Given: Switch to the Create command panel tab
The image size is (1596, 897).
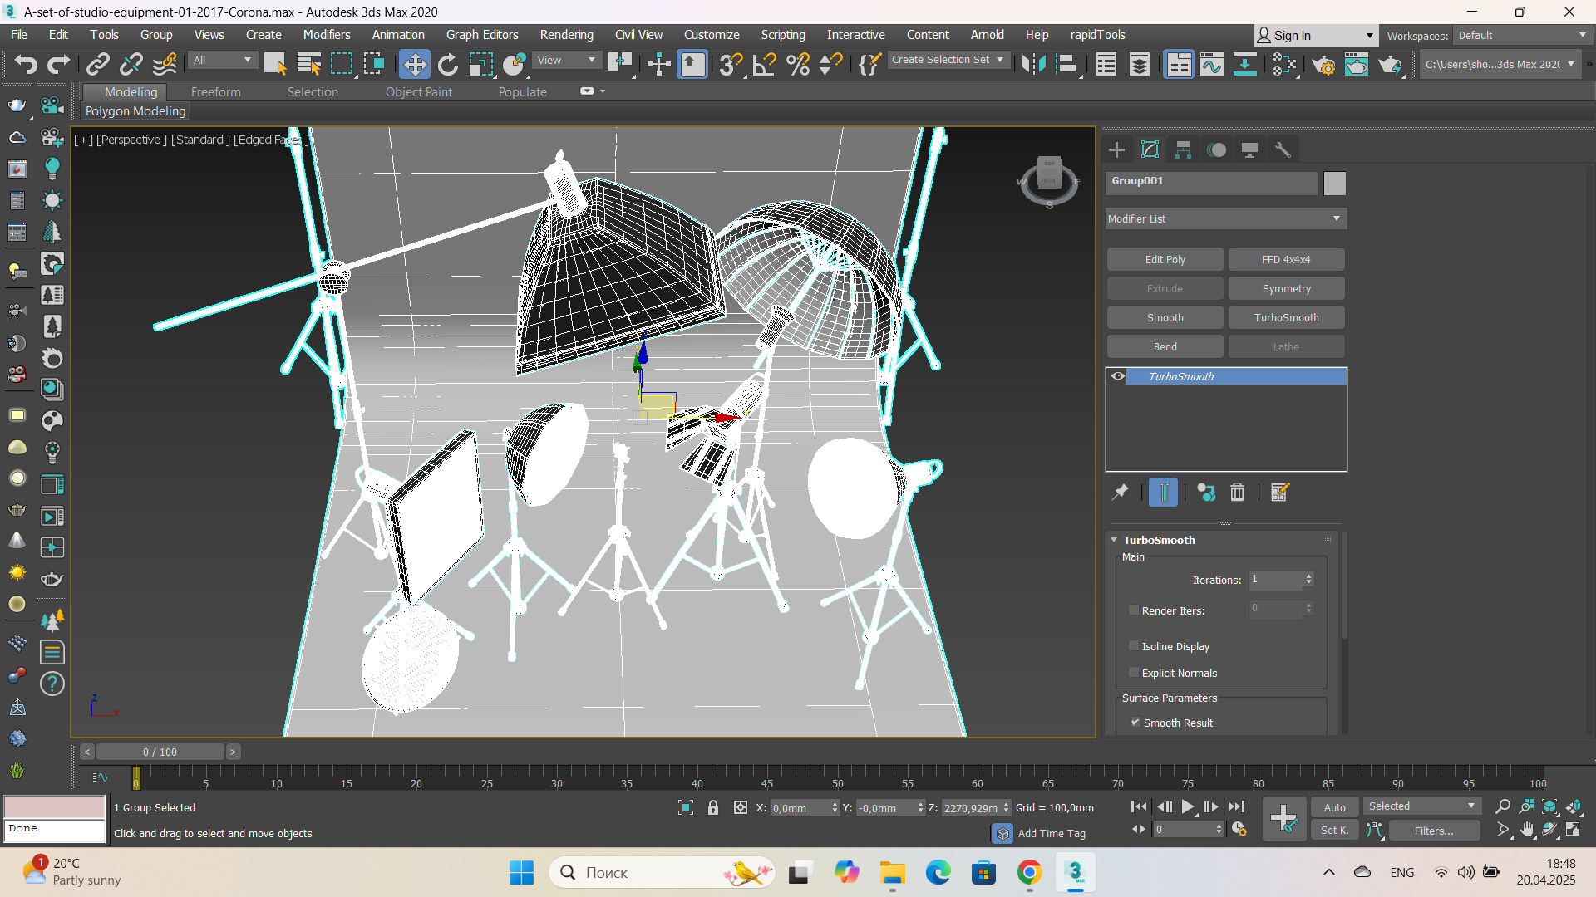Looking at the screenshot, I should tap(1116, 149).
